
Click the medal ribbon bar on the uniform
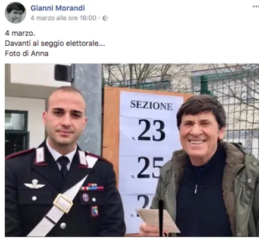pyautogui.click(x=92, y=187)
